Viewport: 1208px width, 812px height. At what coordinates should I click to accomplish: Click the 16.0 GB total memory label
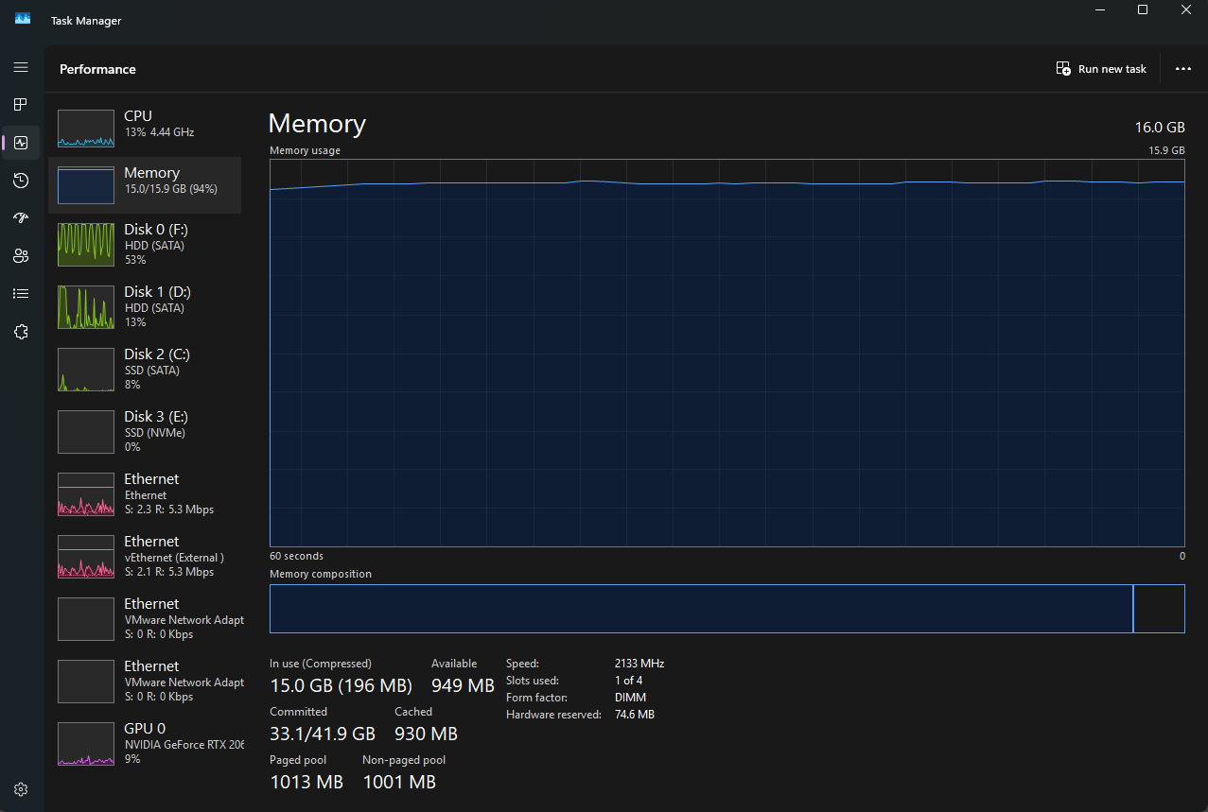[1160, 127]
